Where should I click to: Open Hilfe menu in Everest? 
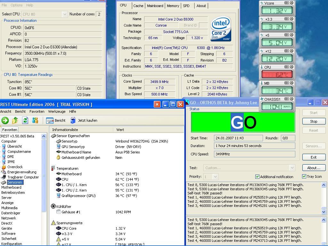[x=73, y=111]
